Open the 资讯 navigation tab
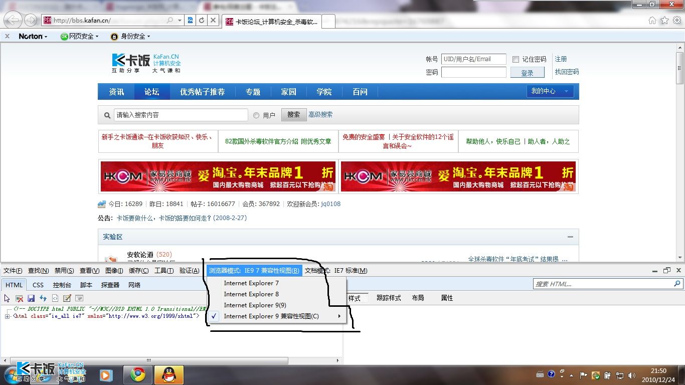The width and height of the screenshot is (685, 385). point(117,92)
